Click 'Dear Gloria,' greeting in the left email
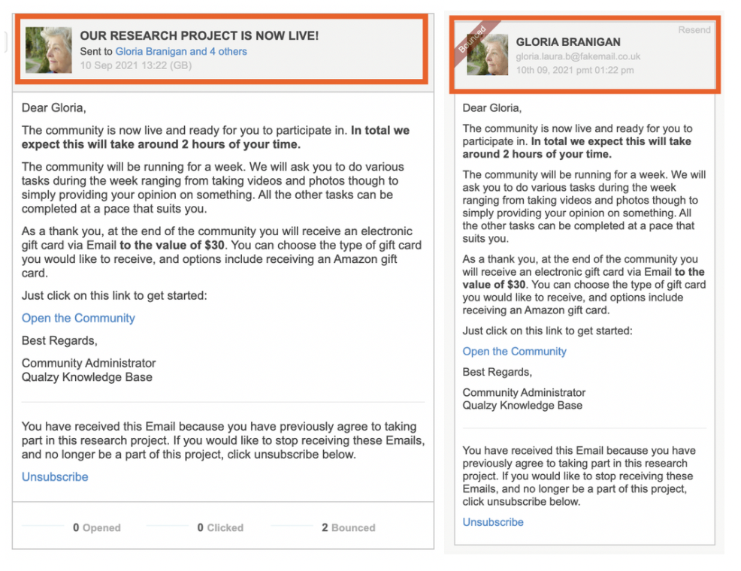 (x=53, y=108)
